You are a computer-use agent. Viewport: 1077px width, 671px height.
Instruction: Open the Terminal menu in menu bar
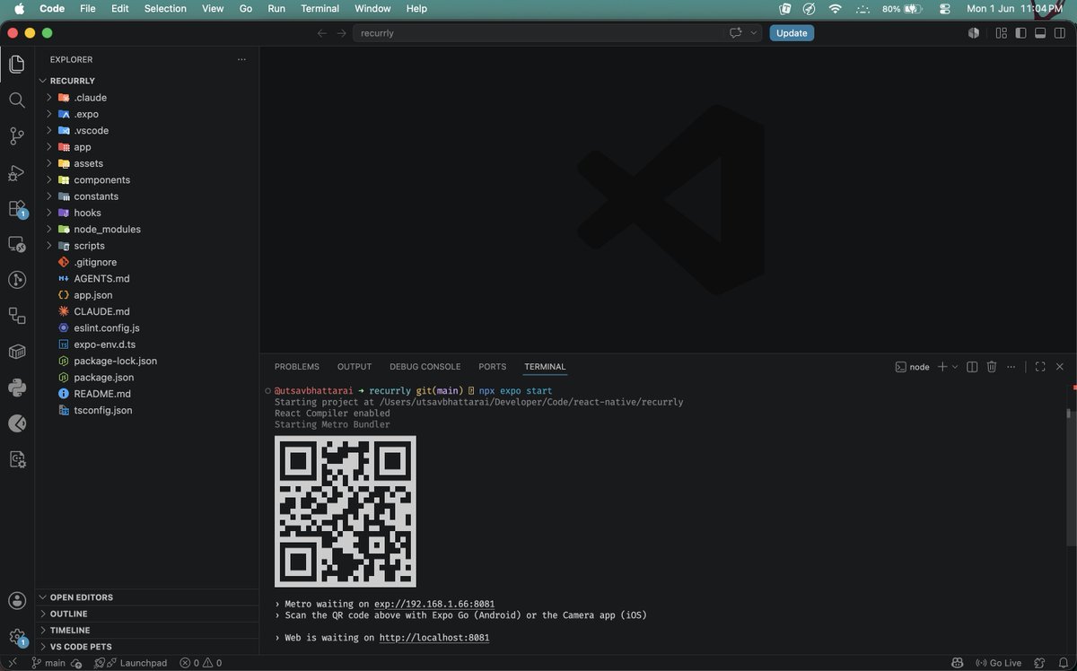tap(320, 9)
